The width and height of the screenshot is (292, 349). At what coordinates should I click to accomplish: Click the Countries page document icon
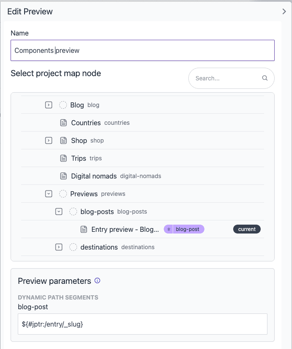coord(63,123)
